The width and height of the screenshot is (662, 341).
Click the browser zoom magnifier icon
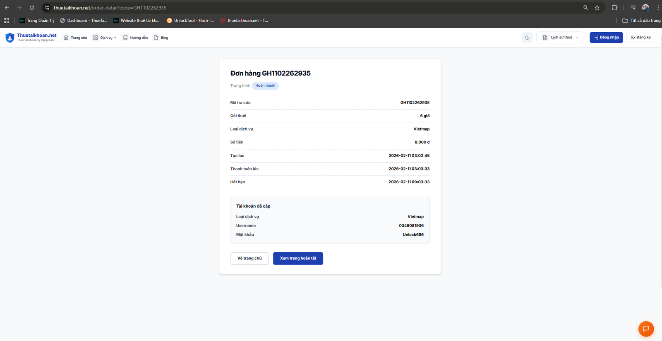click(585, 8)
